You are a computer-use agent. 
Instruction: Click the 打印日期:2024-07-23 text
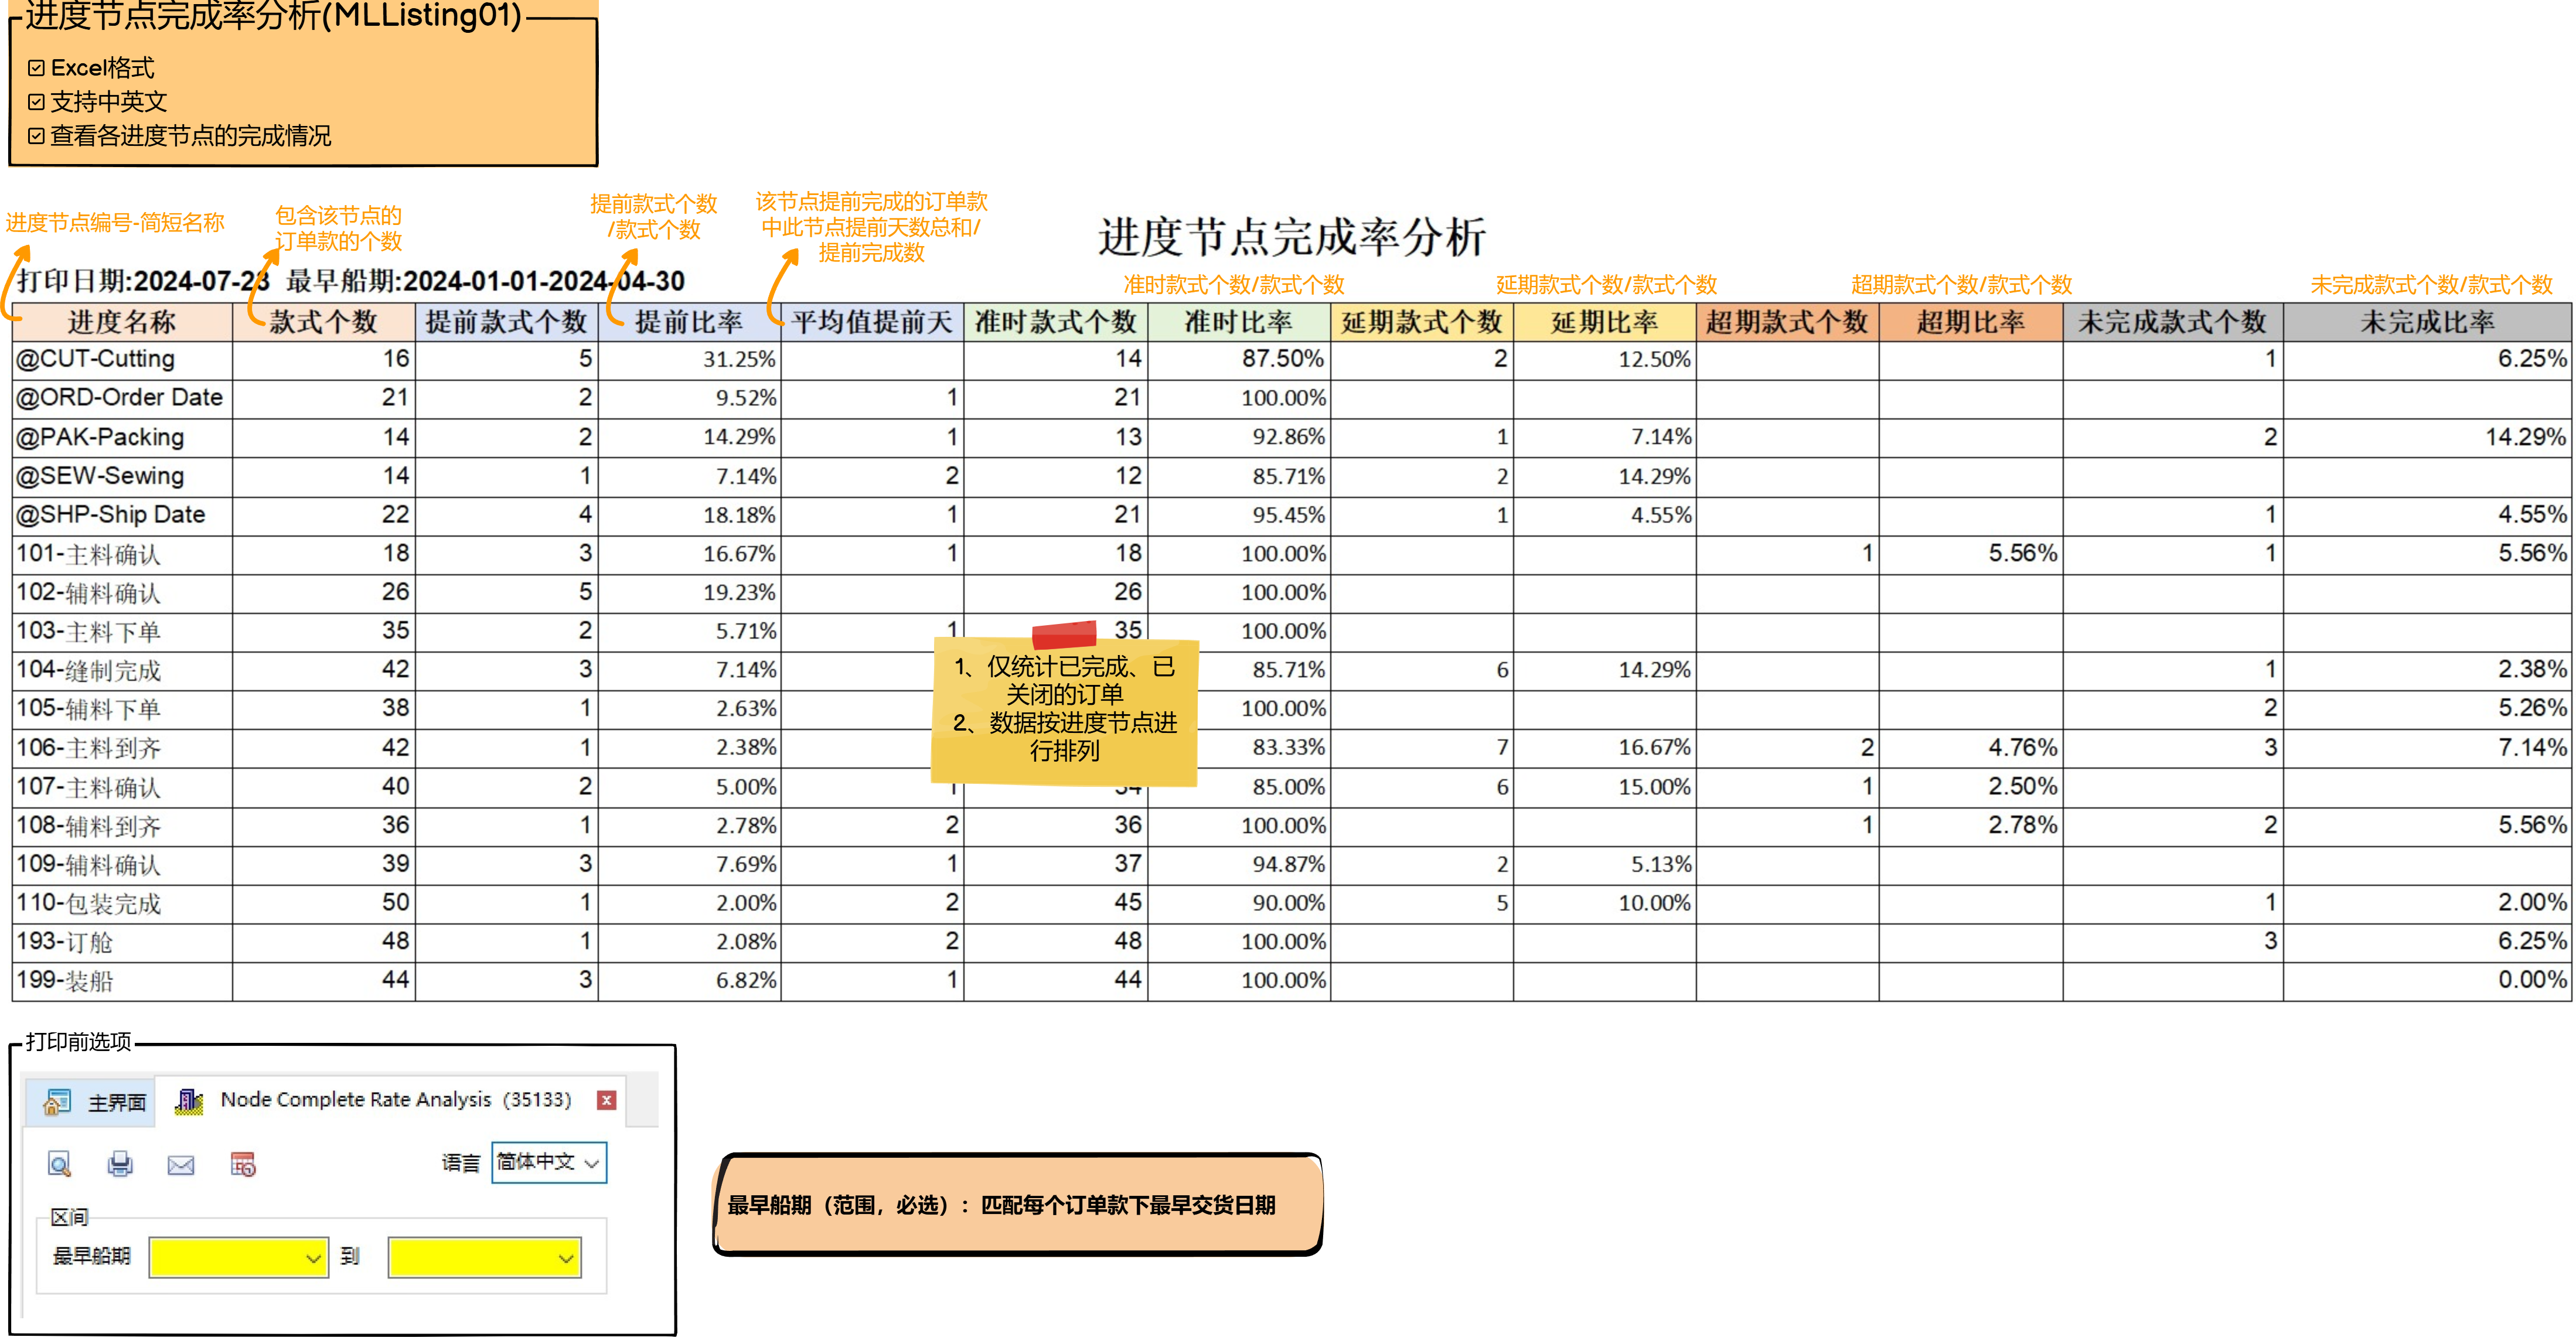click(x=143, y=281)
